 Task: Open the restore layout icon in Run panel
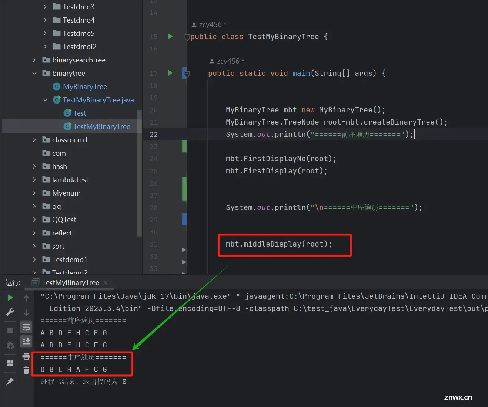pos(10,363)
